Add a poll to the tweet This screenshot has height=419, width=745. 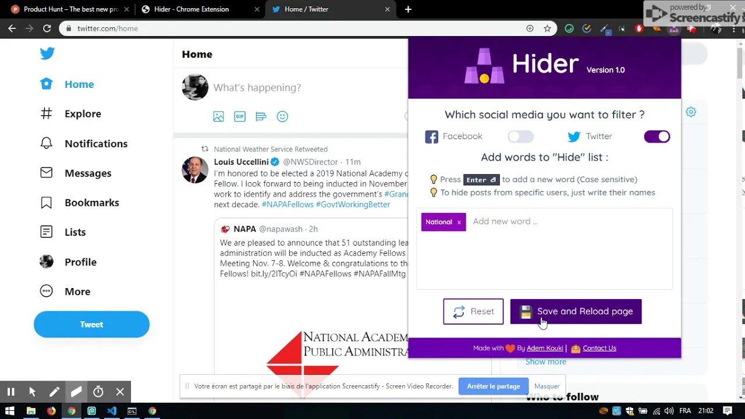(x=261, y=116)
